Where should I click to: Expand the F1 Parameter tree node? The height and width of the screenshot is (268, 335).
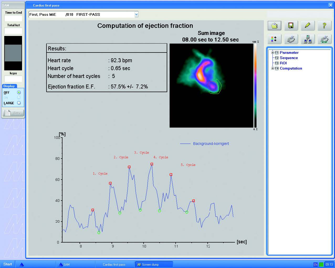[x=273, y=52]
